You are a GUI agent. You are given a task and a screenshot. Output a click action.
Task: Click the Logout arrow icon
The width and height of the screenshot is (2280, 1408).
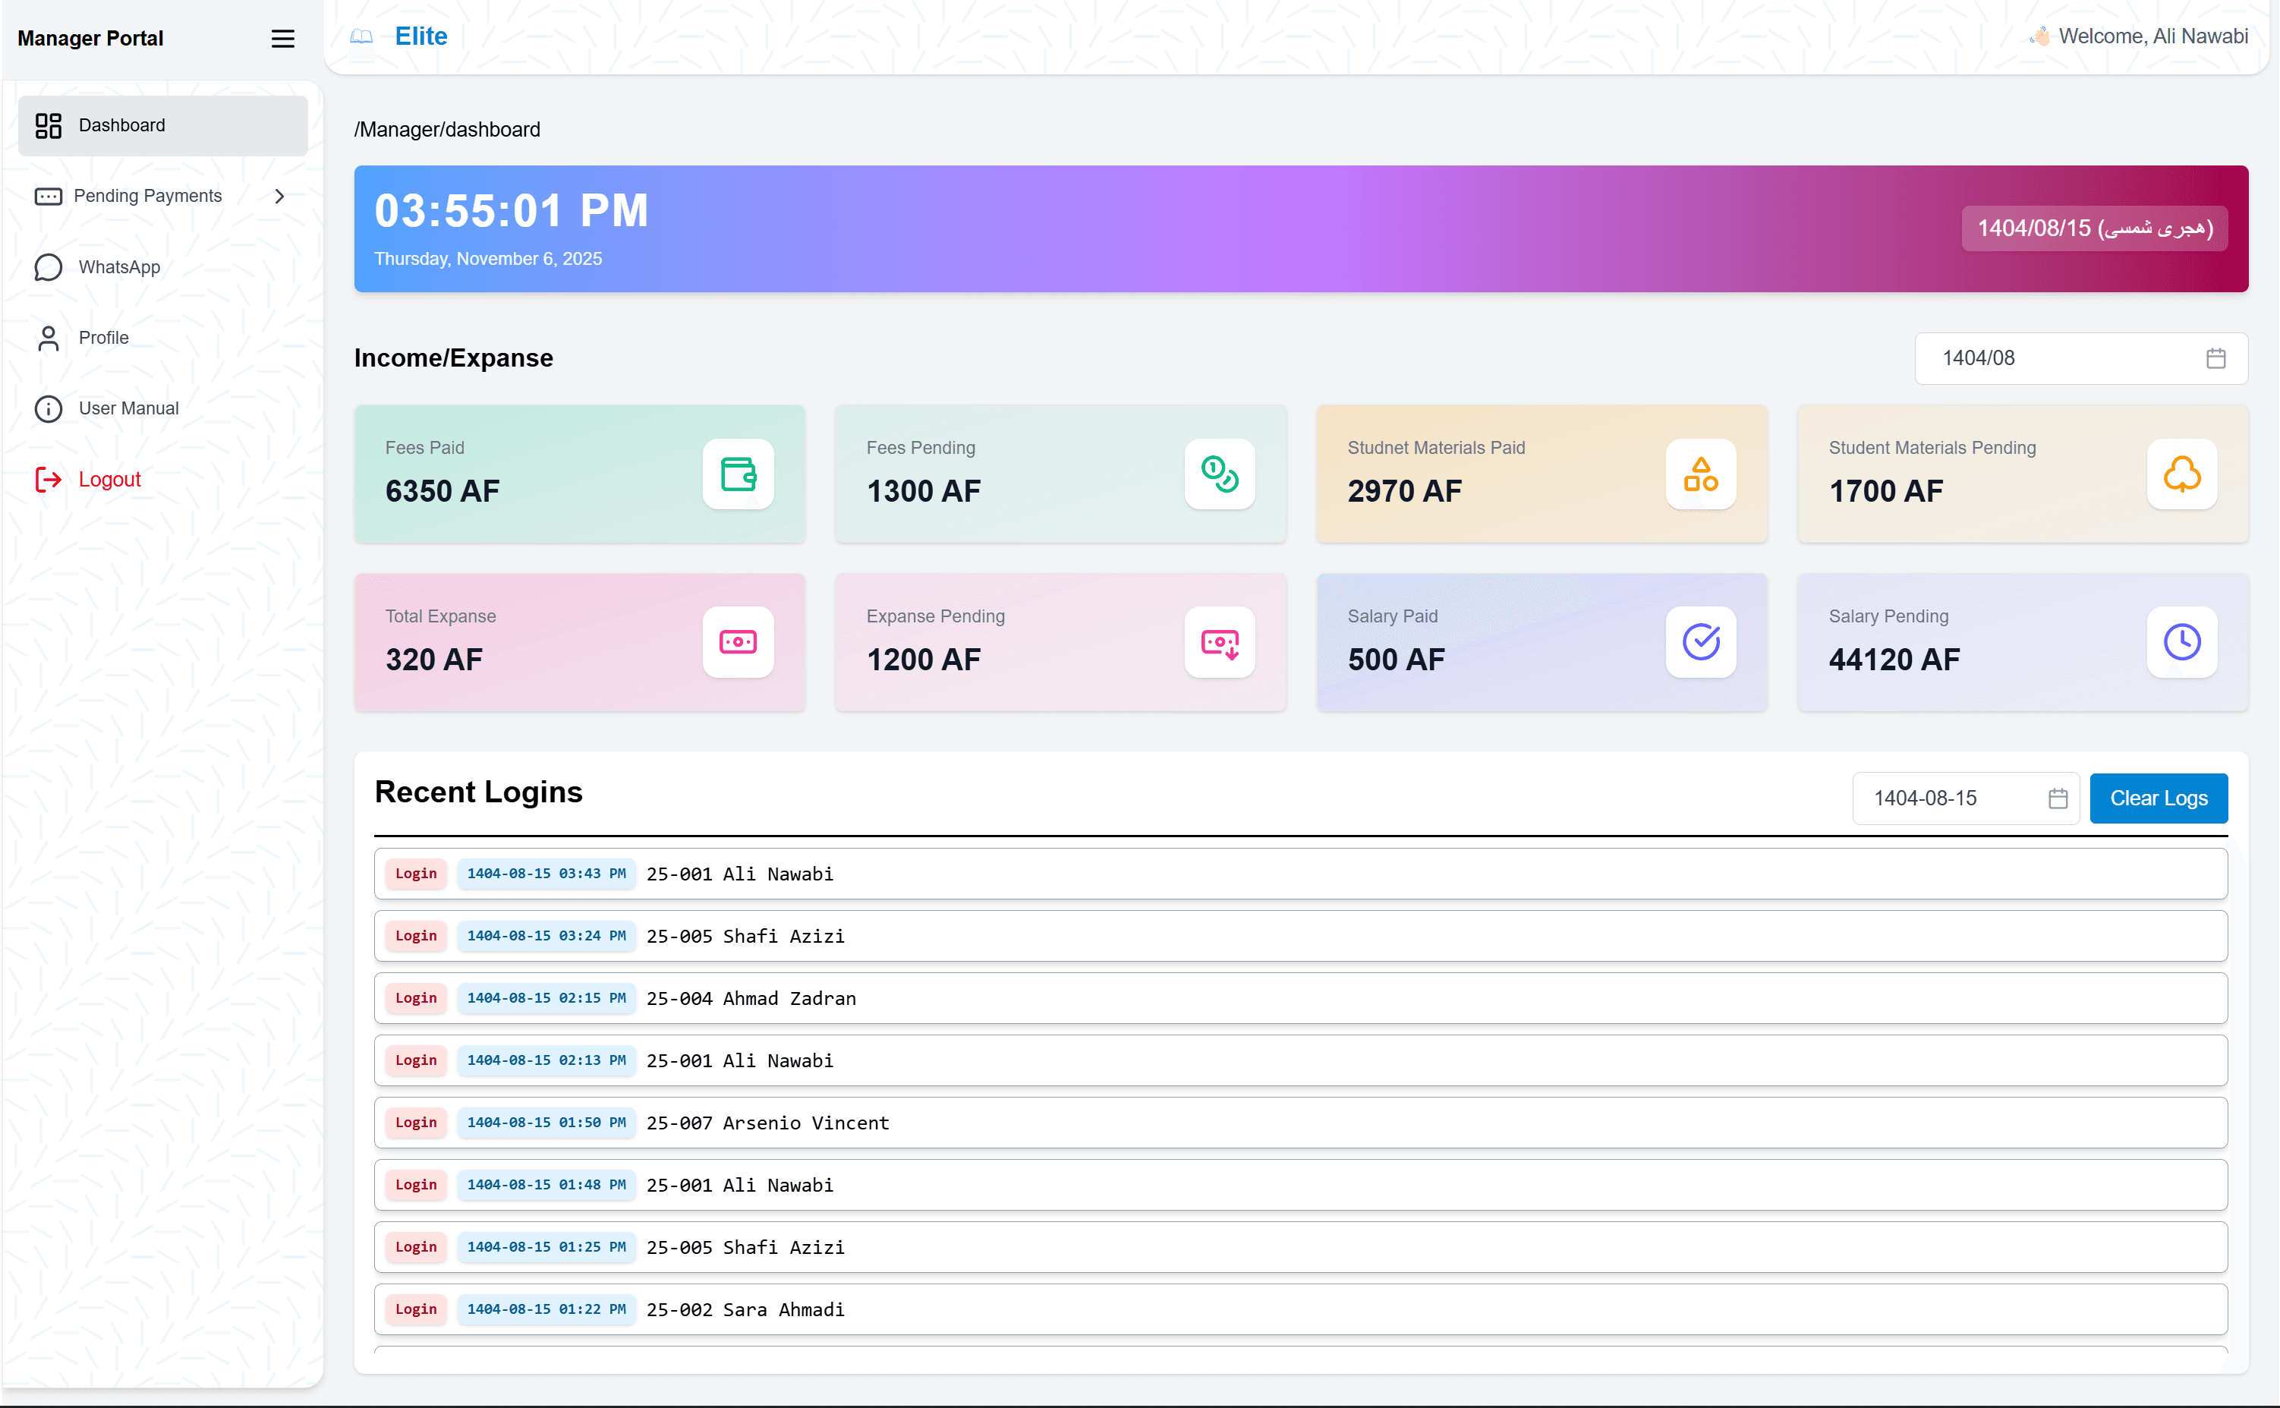(x=49, y=479)
